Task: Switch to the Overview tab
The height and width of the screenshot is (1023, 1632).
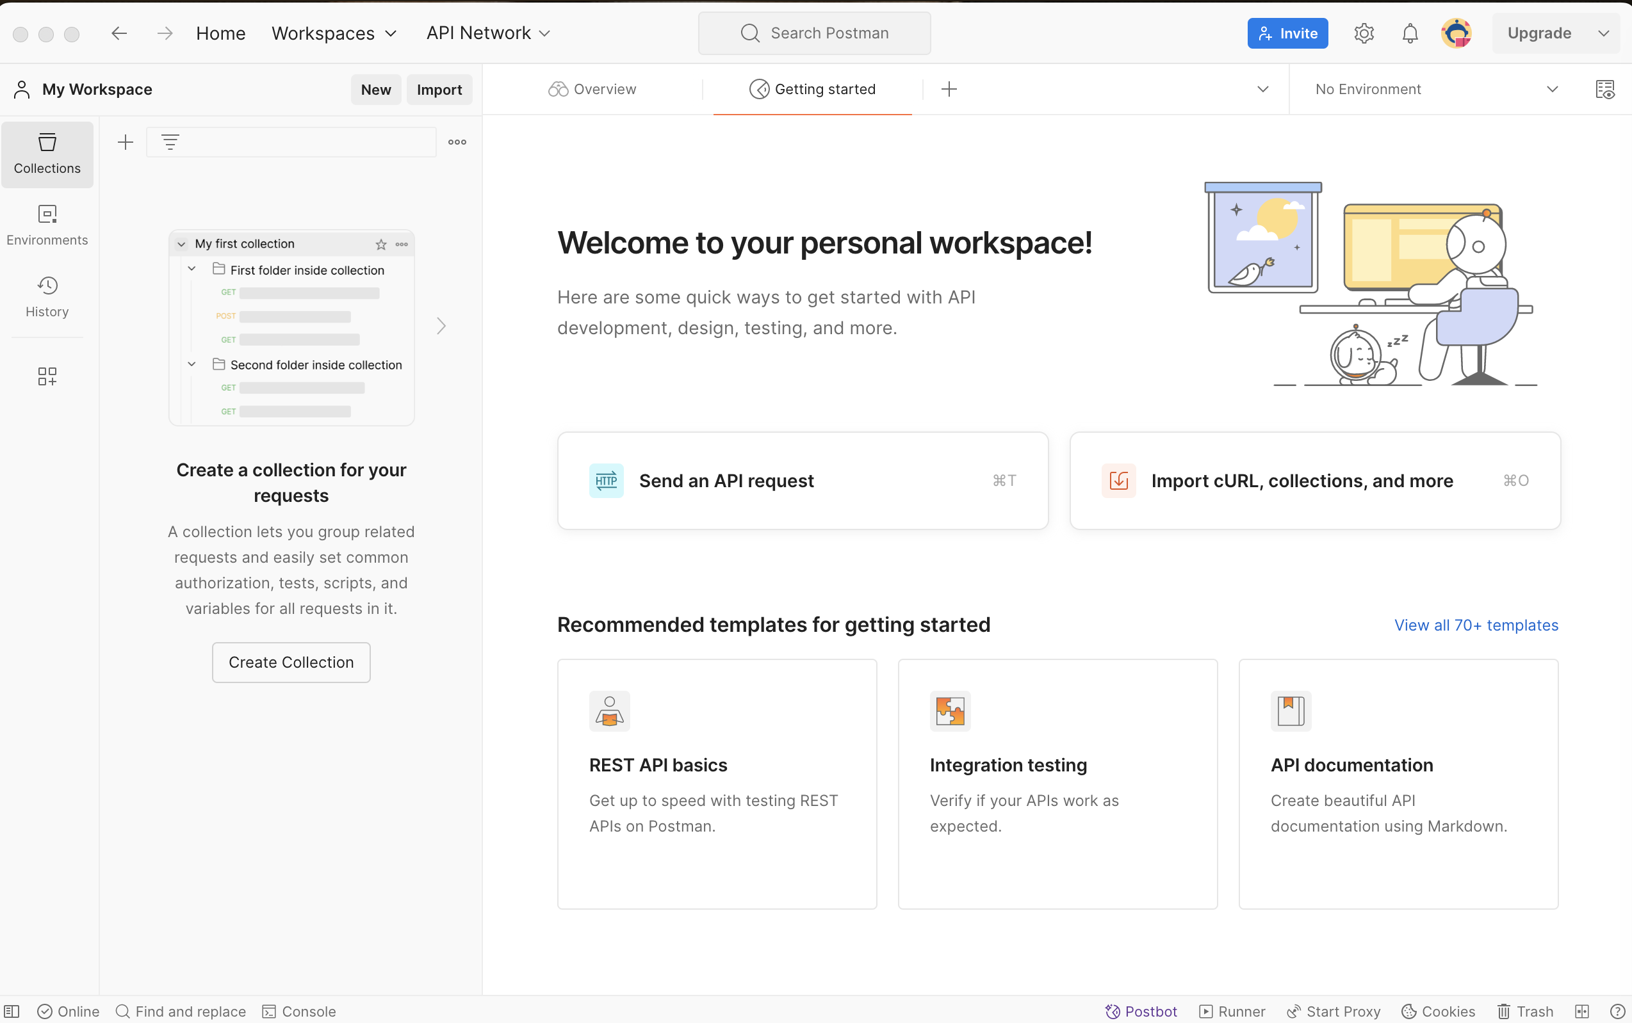Action: click(x=592, y=90)
